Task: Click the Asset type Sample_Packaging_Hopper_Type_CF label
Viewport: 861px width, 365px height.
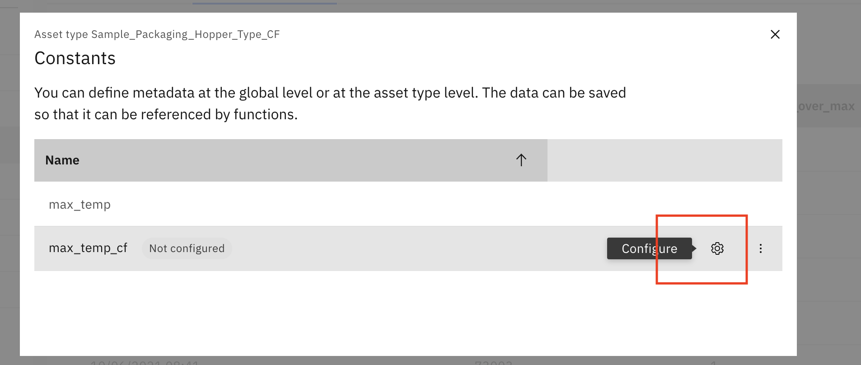Action: coord(157,34)
